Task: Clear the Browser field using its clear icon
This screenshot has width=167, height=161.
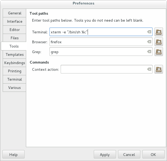Action: pyautogui.click(x=149, y=42)
